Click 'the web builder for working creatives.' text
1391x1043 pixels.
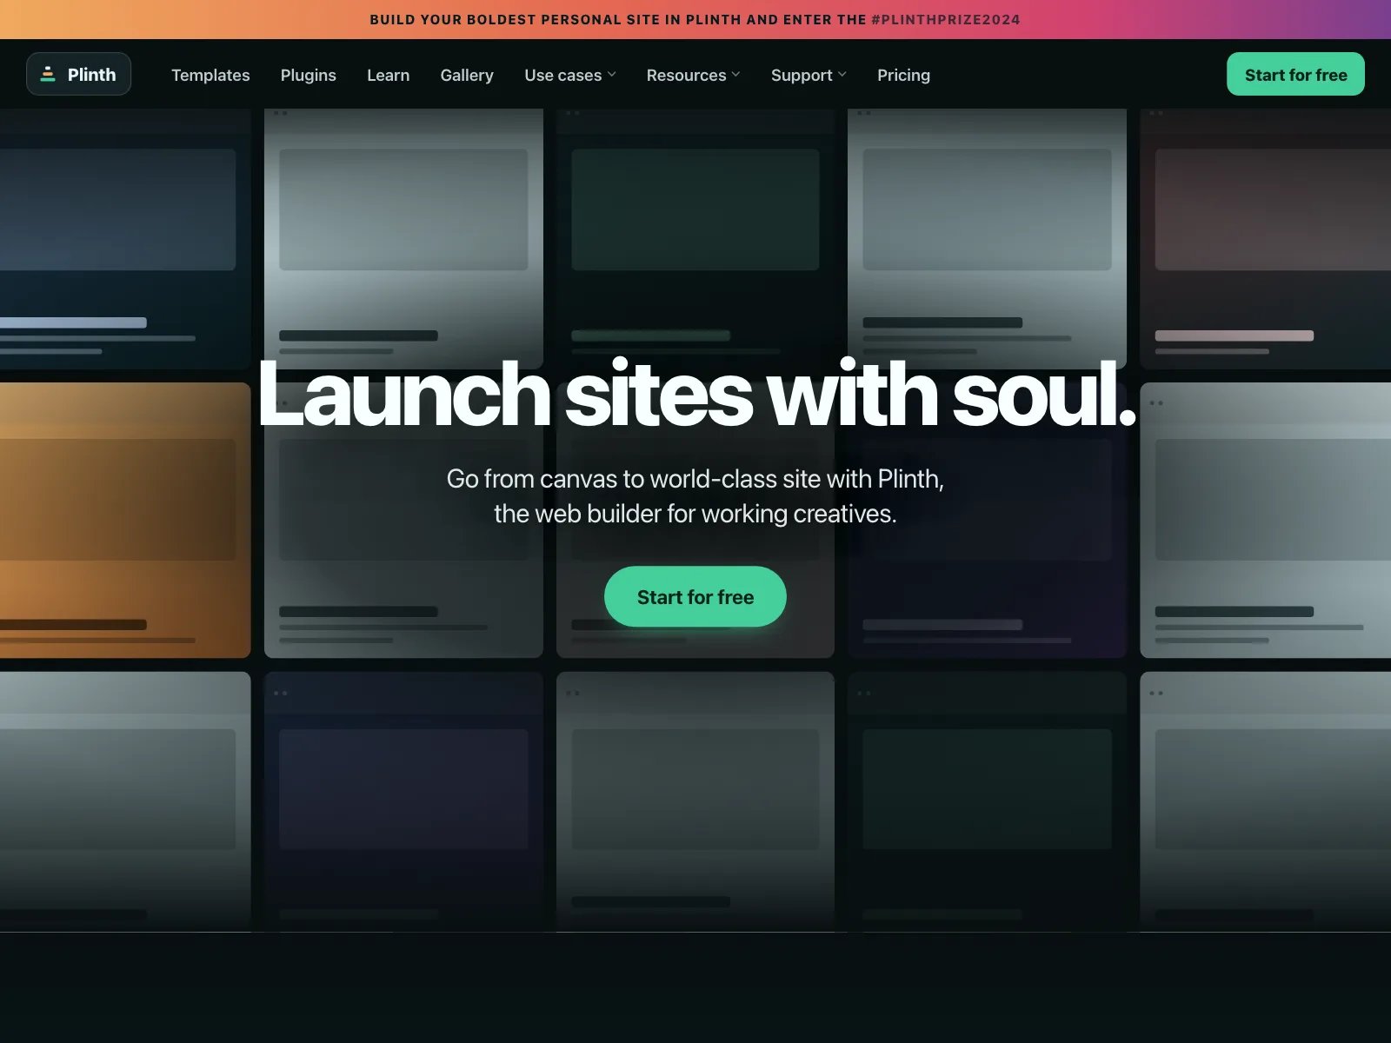pos(695,514)
